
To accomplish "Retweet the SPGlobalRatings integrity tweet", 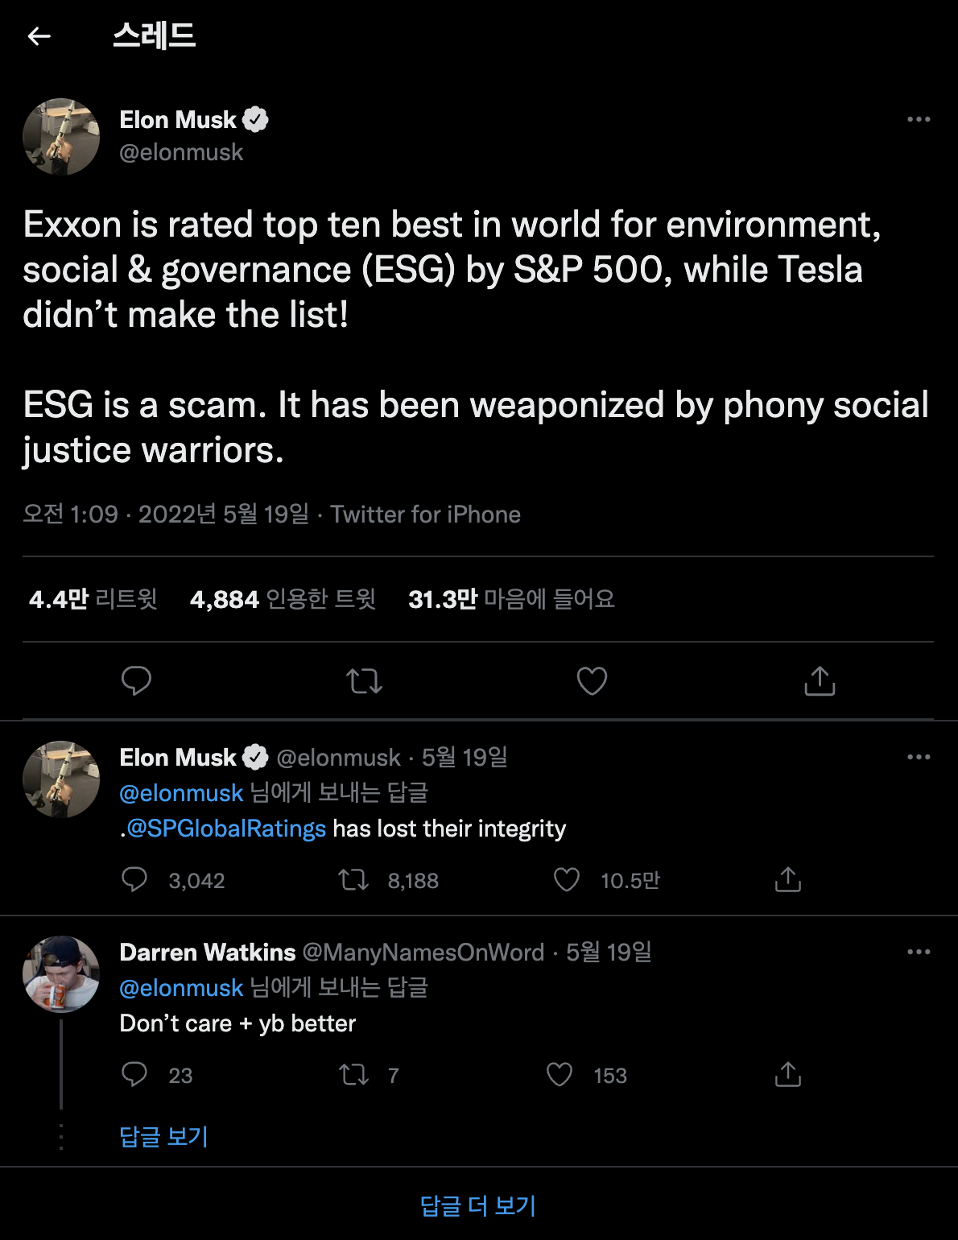I will tap(353, 880).
